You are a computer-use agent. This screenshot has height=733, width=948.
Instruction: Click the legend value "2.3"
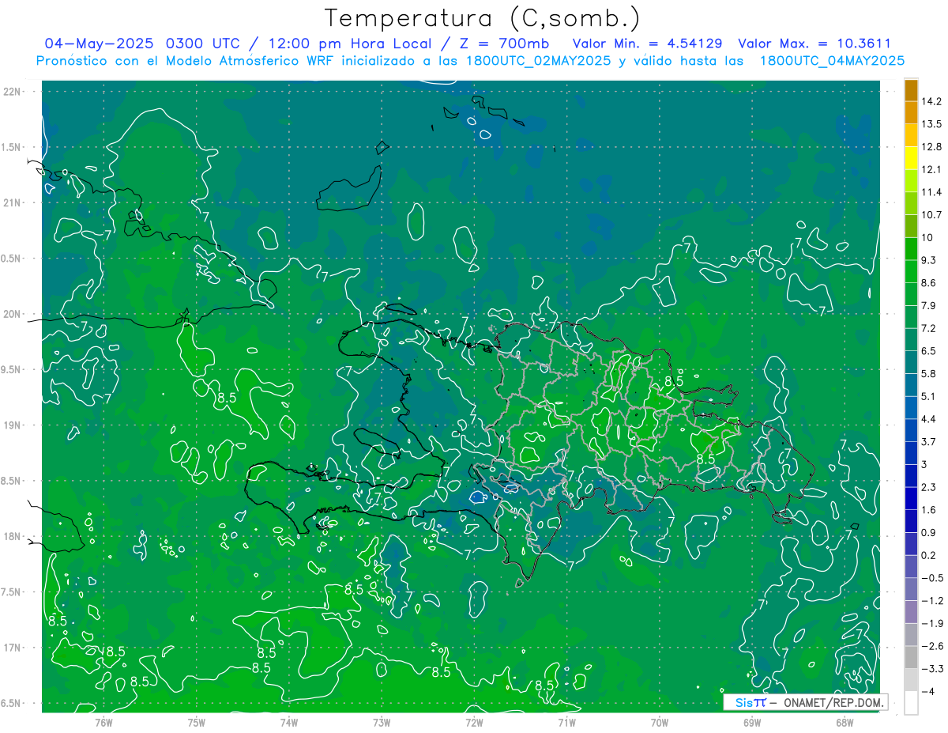pyautogui.click(x=928, y=487)
